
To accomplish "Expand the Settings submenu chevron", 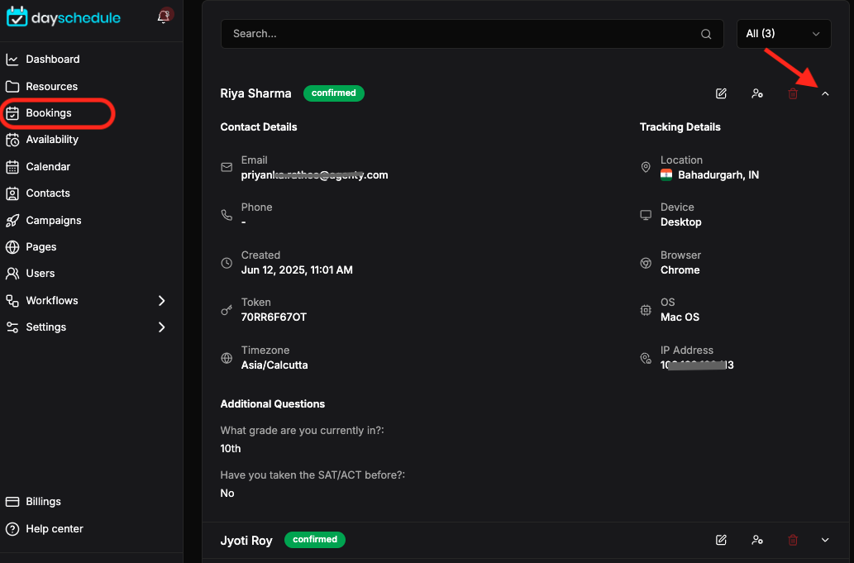I will [x=161, y=327].
